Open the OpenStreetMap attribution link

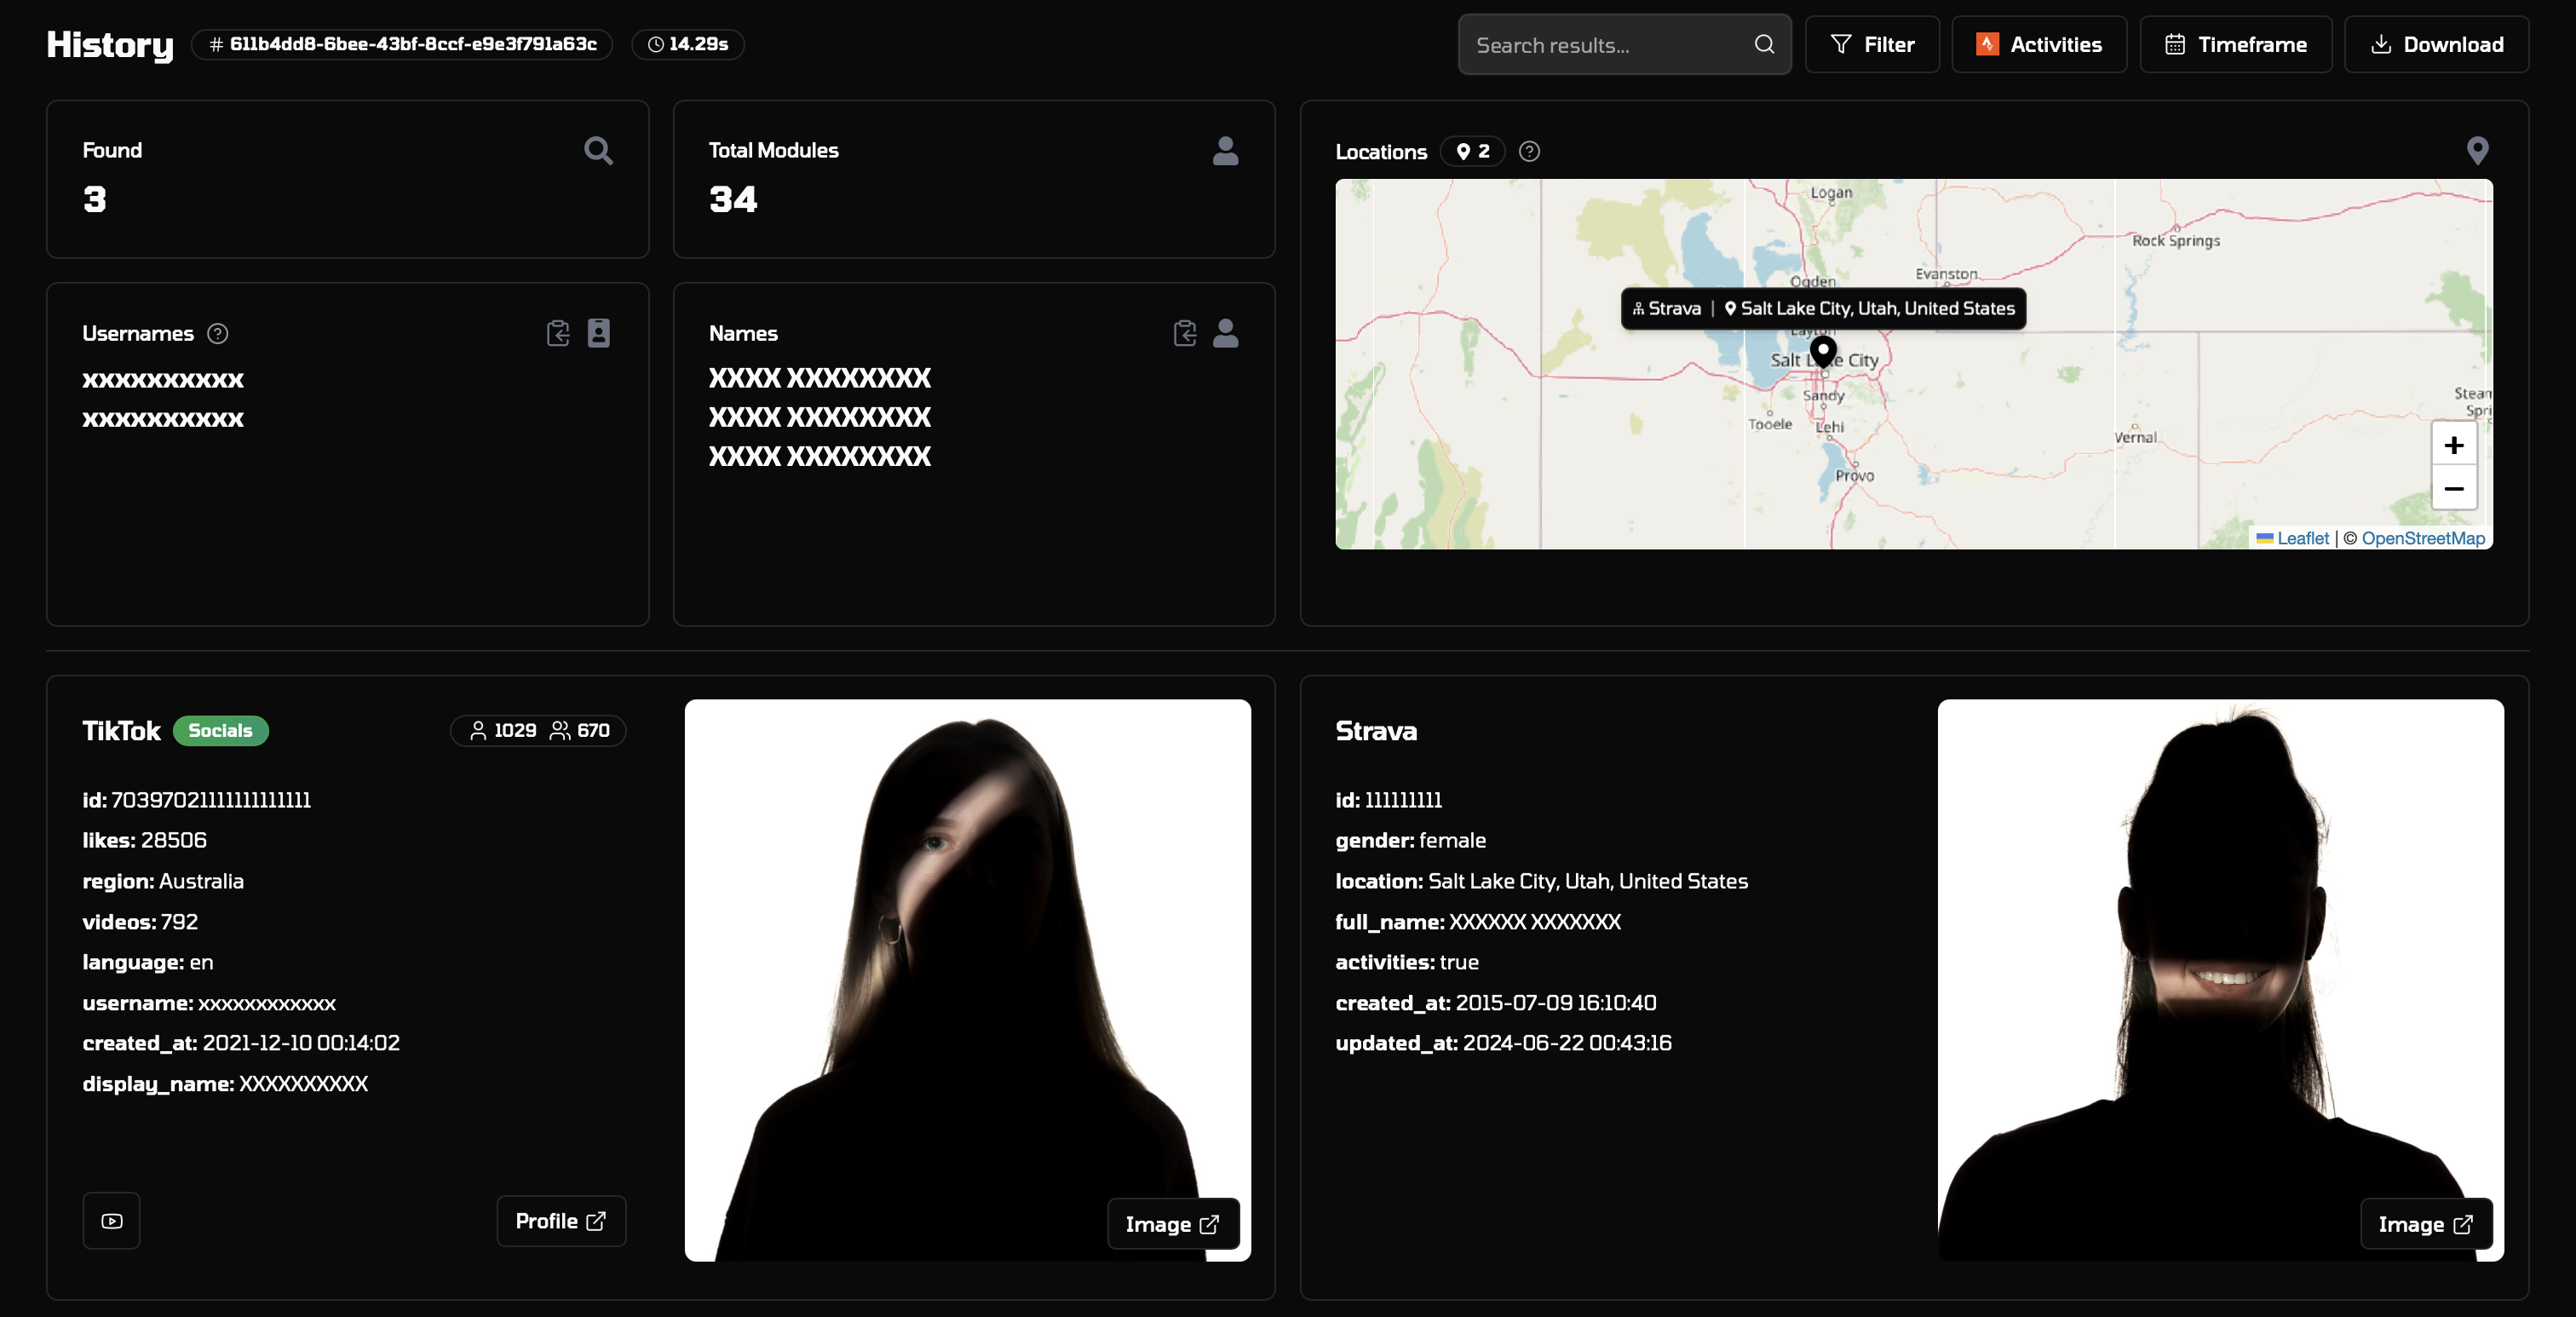2423,538
